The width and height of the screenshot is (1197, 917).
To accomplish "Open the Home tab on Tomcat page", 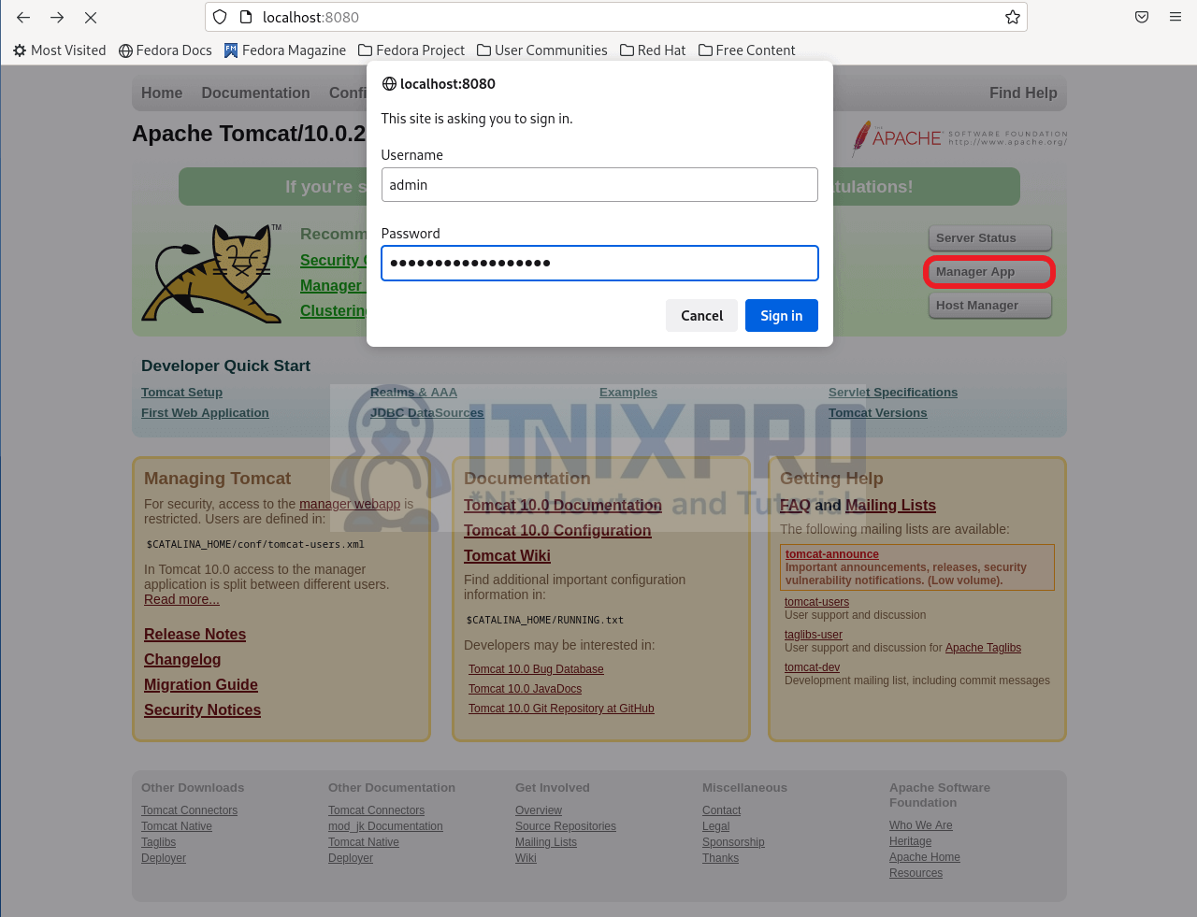I will point(162,93).
